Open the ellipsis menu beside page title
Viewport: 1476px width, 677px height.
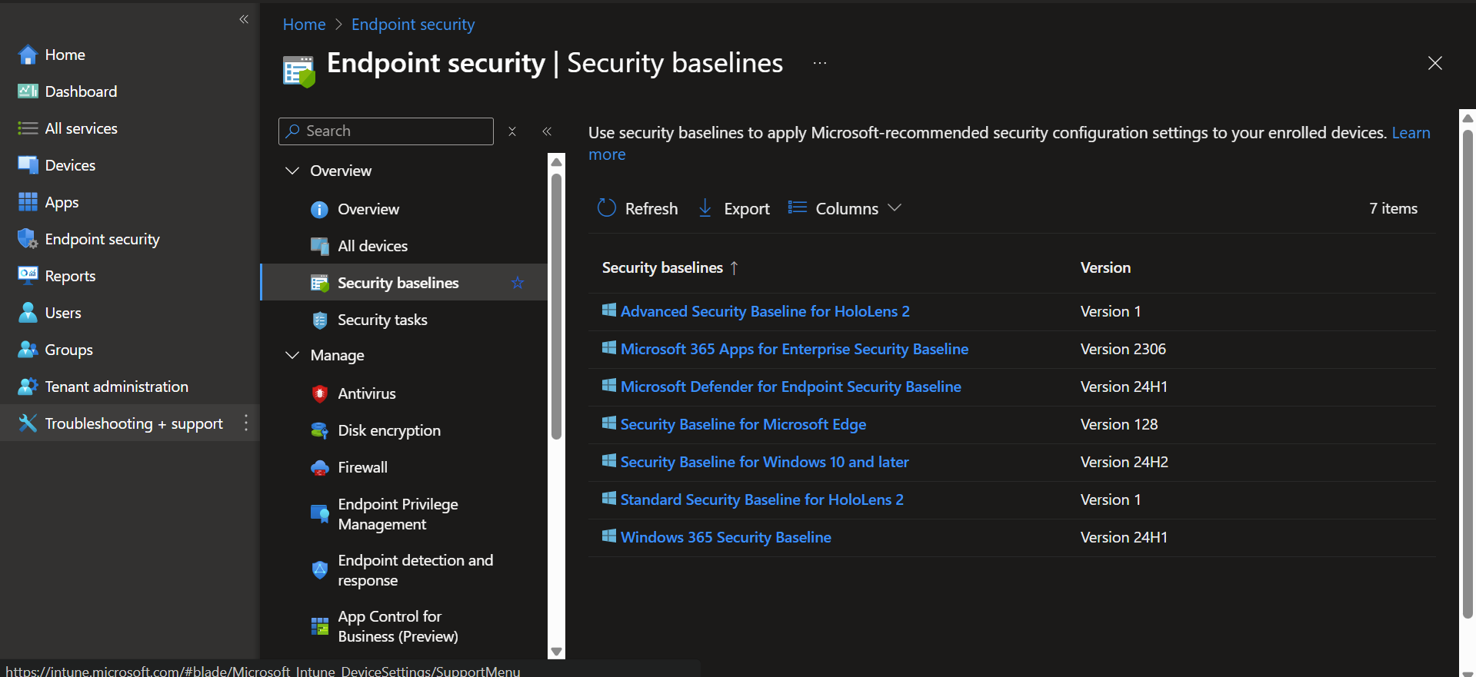click(x=820, y=63)
